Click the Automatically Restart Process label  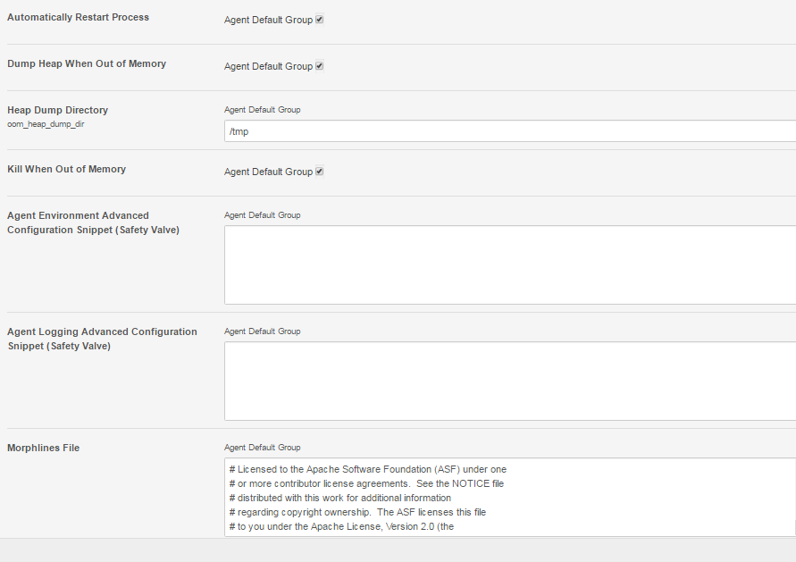(x=78, y=17)
